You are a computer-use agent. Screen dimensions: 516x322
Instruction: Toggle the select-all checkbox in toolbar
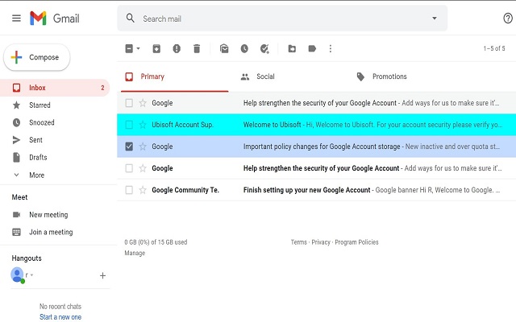[x=129, y=48]
